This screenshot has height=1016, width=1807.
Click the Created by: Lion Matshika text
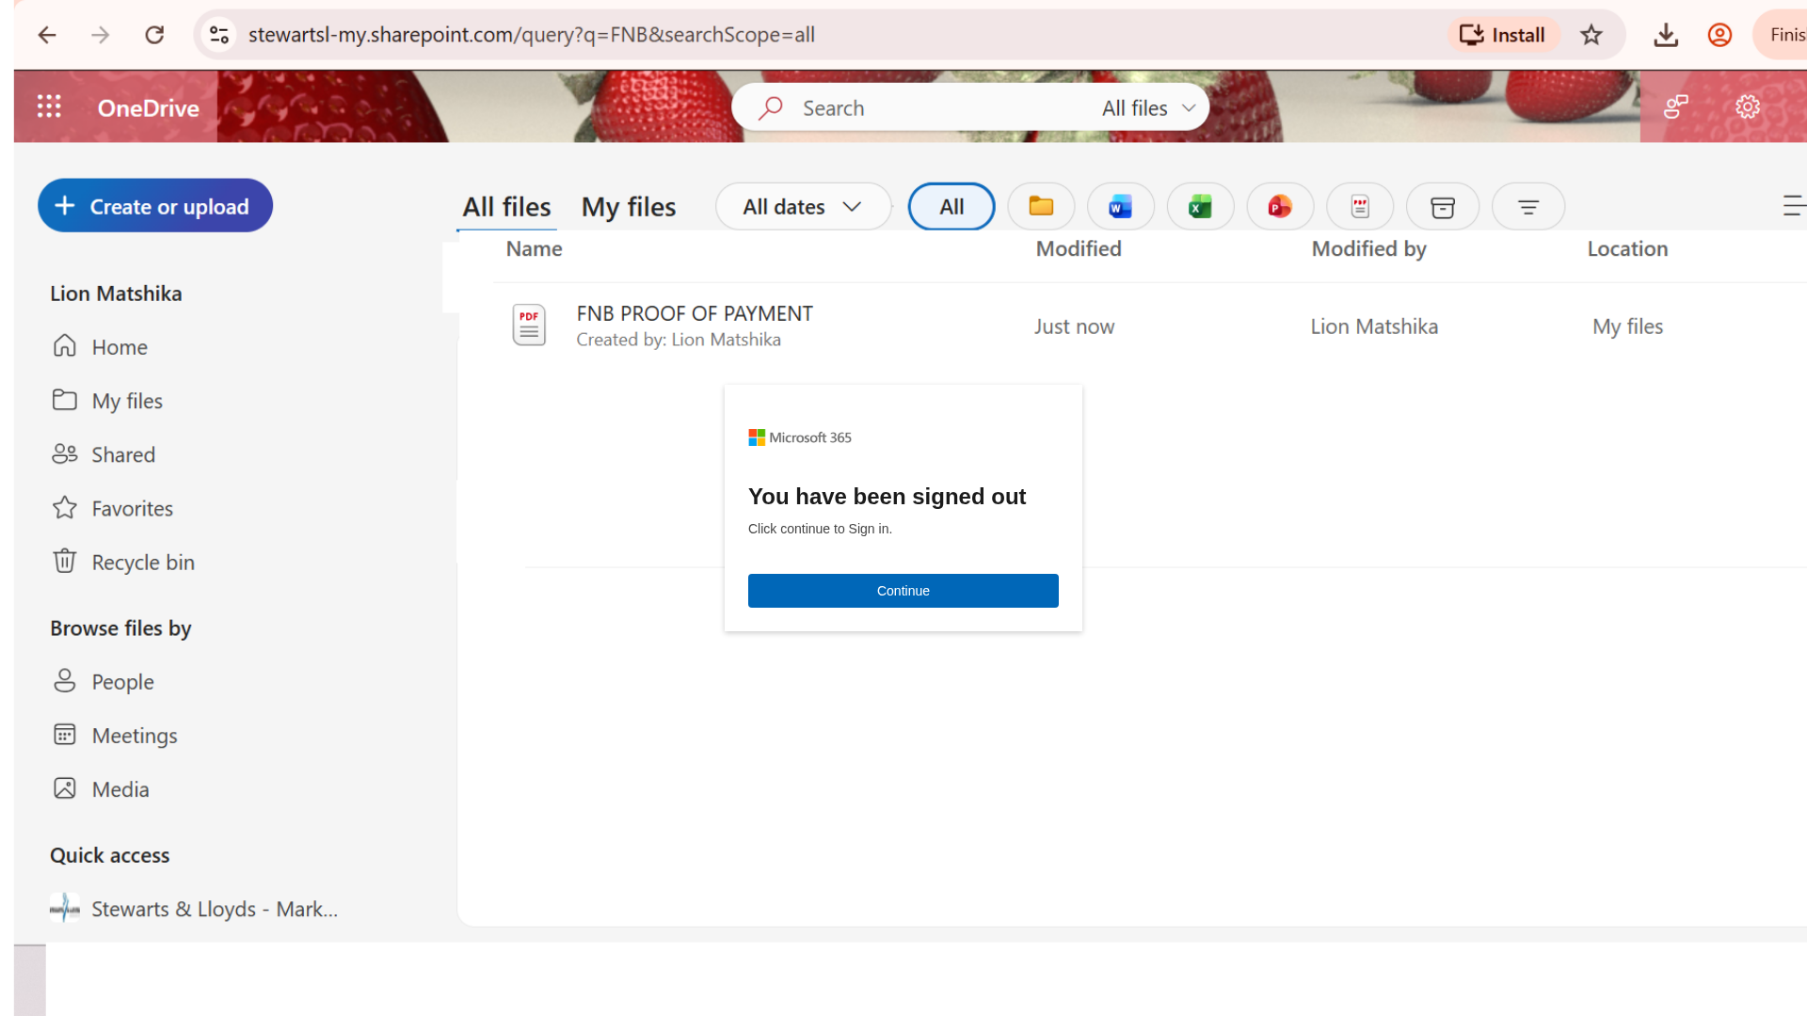tap(679, 340)
